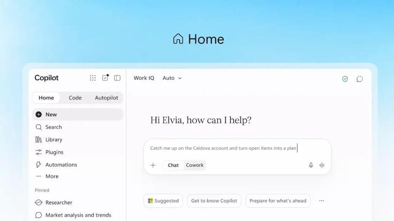Show more suggestion options ellipsis
Image resolution: width=394 pixels, height=221 pixels.
click(x=321, y=201)
